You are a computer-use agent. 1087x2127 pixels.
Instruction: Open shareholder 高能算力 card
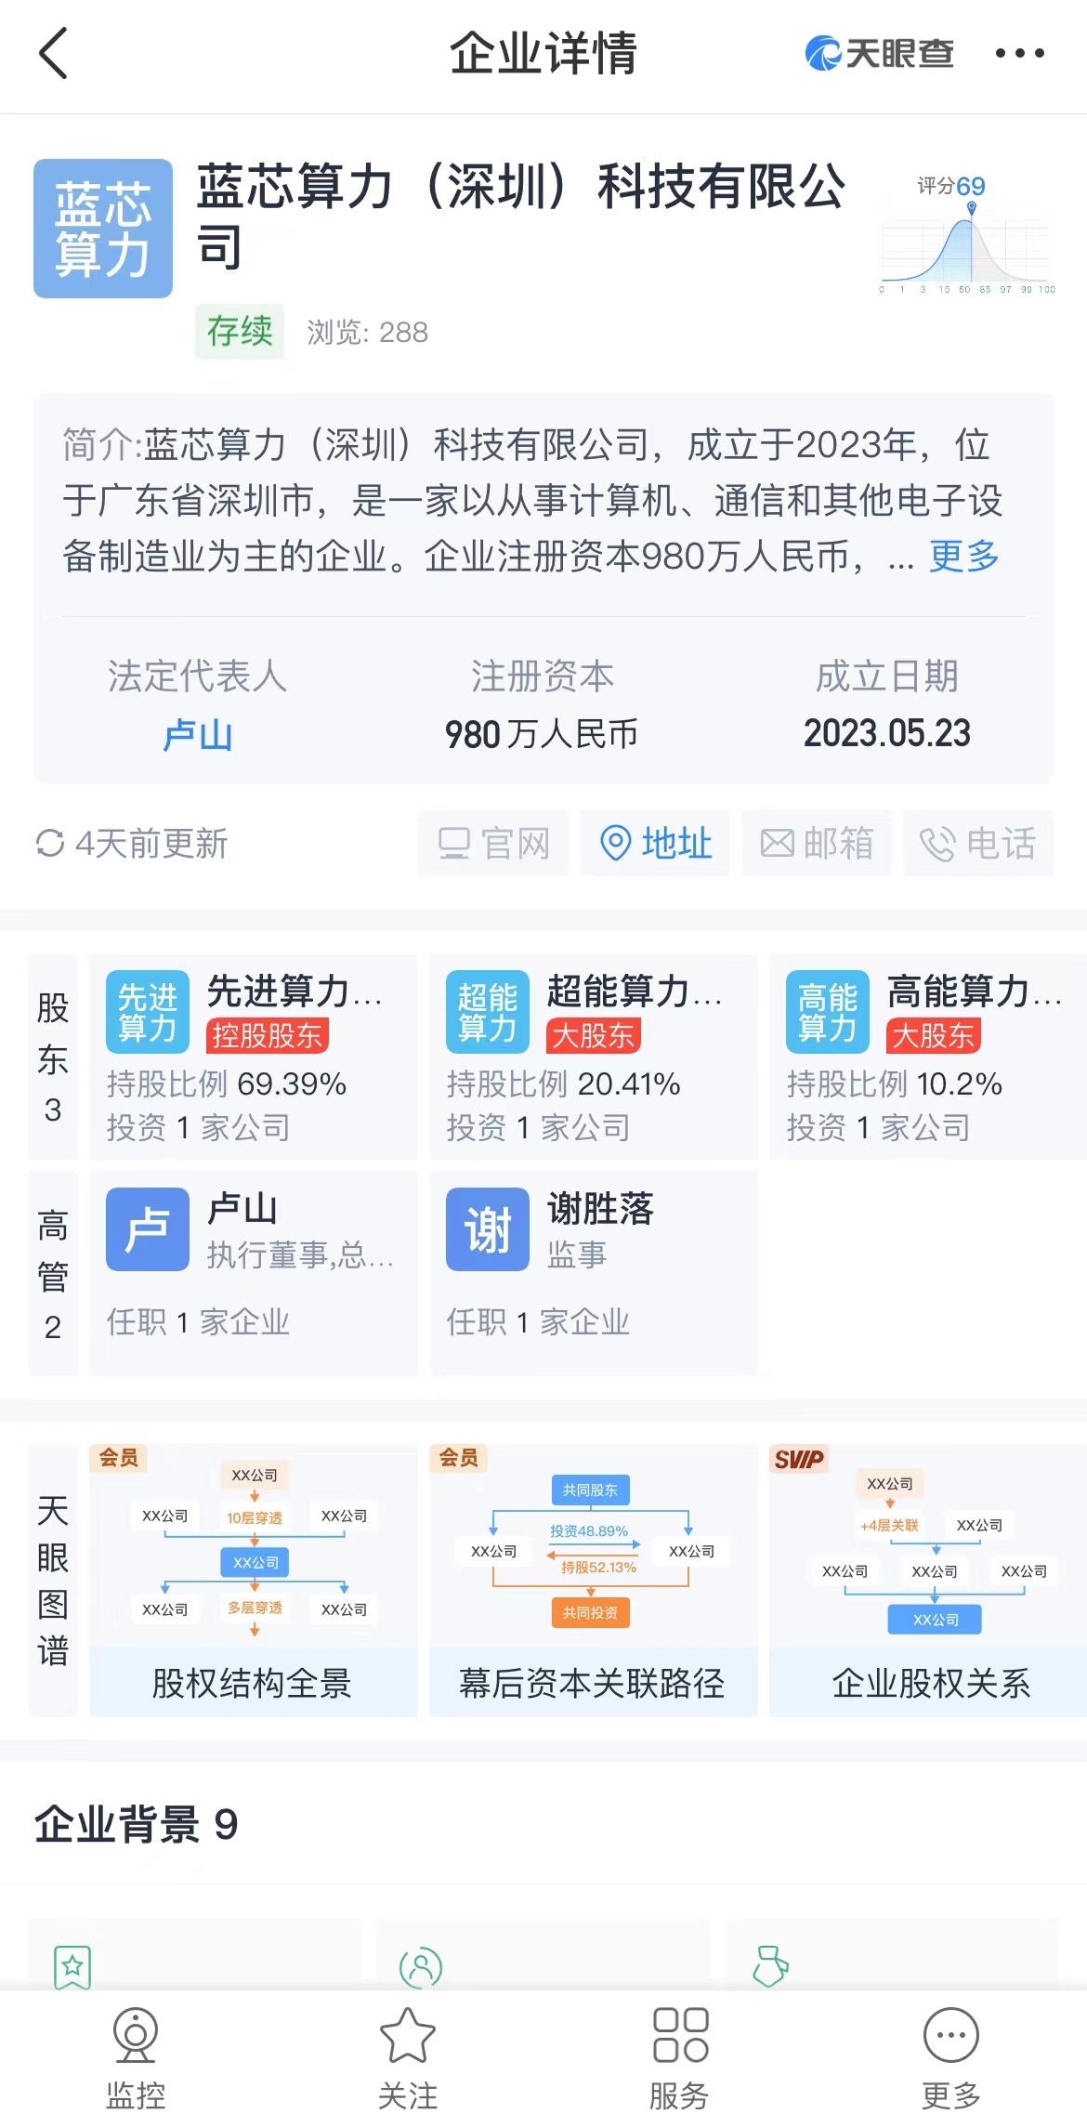click(x=928, y=1057)
